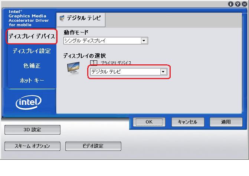The width and height of the screenshot is (249, 176).
Task: Click the 動作モード heading
Action: coord(76,33)
